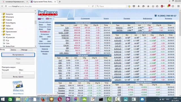Expand the Одноклассники folder

[2, 31]
